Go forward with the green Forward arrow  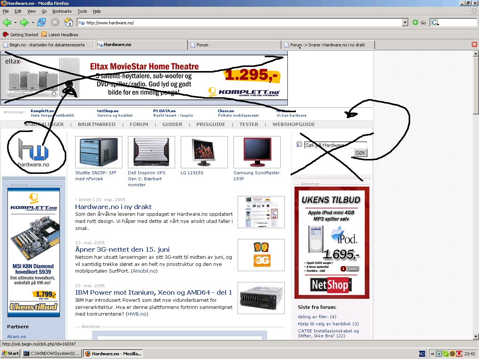coord(24,22)
